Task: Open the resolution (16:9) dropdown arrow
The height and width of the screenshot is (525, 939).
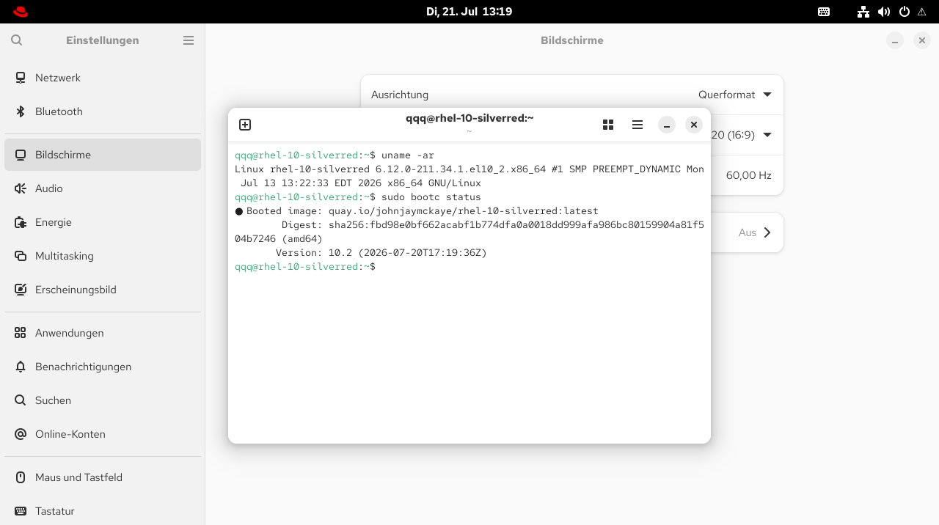Action: pyautogui.click(x=767, y=135)
